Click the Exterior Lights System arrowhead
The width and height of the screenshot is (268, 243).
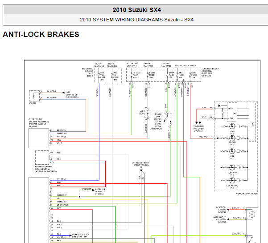[93, 190]
